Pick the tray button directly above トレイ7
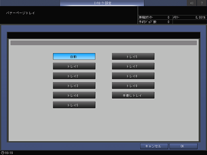The height and width of the screenshot is (155, 207). pos(133,57)
